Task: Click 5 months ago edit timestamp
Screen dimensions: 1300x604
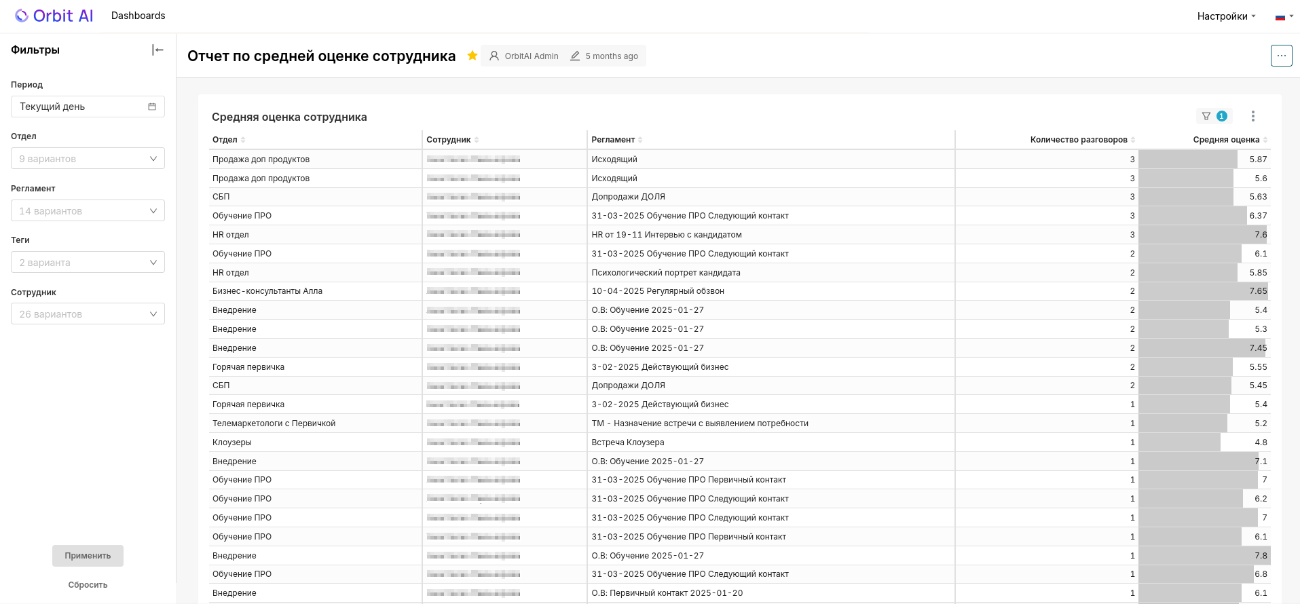Action: (612, 56)
